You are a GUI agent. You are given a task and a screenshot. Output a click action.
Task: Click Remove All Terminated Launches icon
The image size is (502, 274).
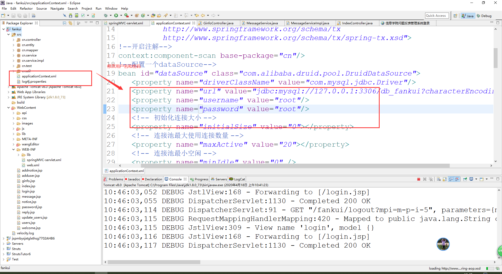click(431, 179)
